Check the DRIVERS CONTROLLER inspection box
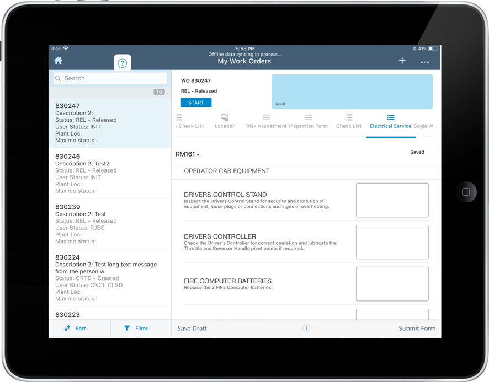This screenshot has height=382, width=489. [392, 243]
